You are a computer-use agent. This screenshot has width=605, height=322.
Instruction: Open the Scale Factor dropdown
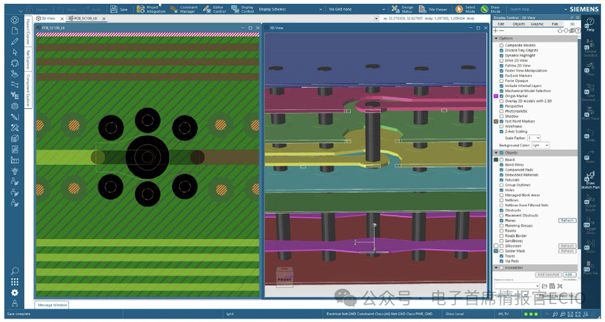point(534,138)
